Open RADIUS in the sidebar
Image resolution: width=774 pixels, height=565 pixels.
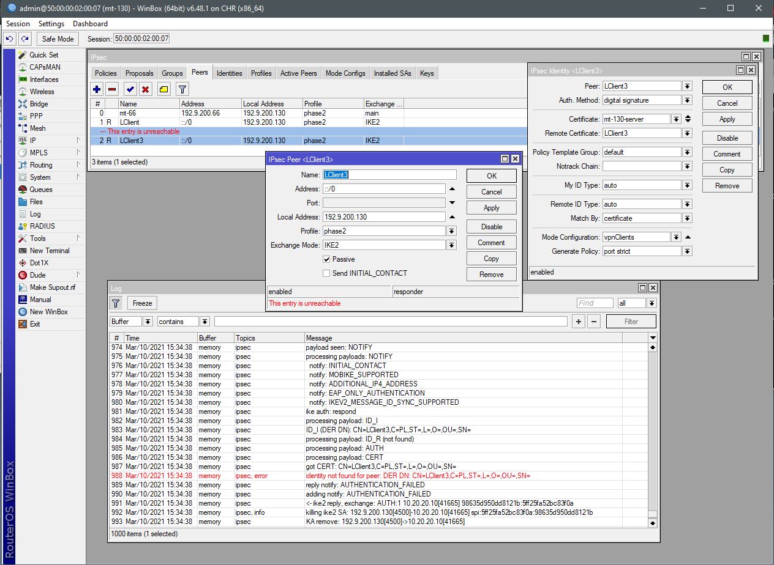(x=42, y=226)
